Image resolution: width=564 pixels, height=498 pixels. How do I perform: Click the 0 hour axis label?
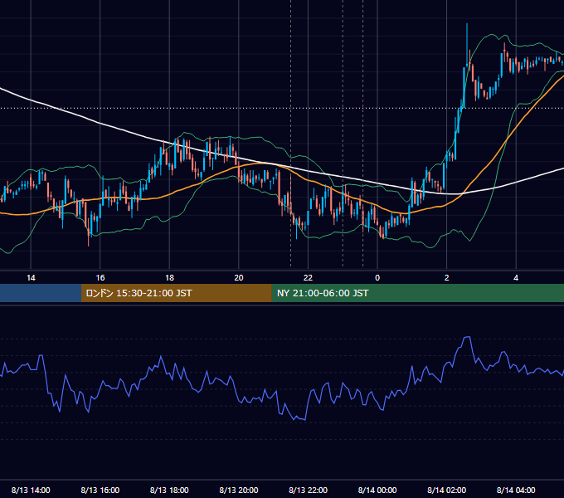click(x=377, y=278)
